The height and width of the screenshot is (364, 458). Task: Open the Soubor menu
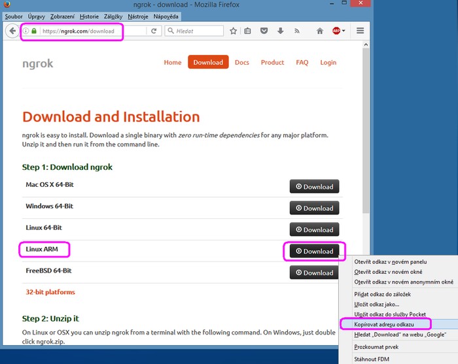pos(14,16)
